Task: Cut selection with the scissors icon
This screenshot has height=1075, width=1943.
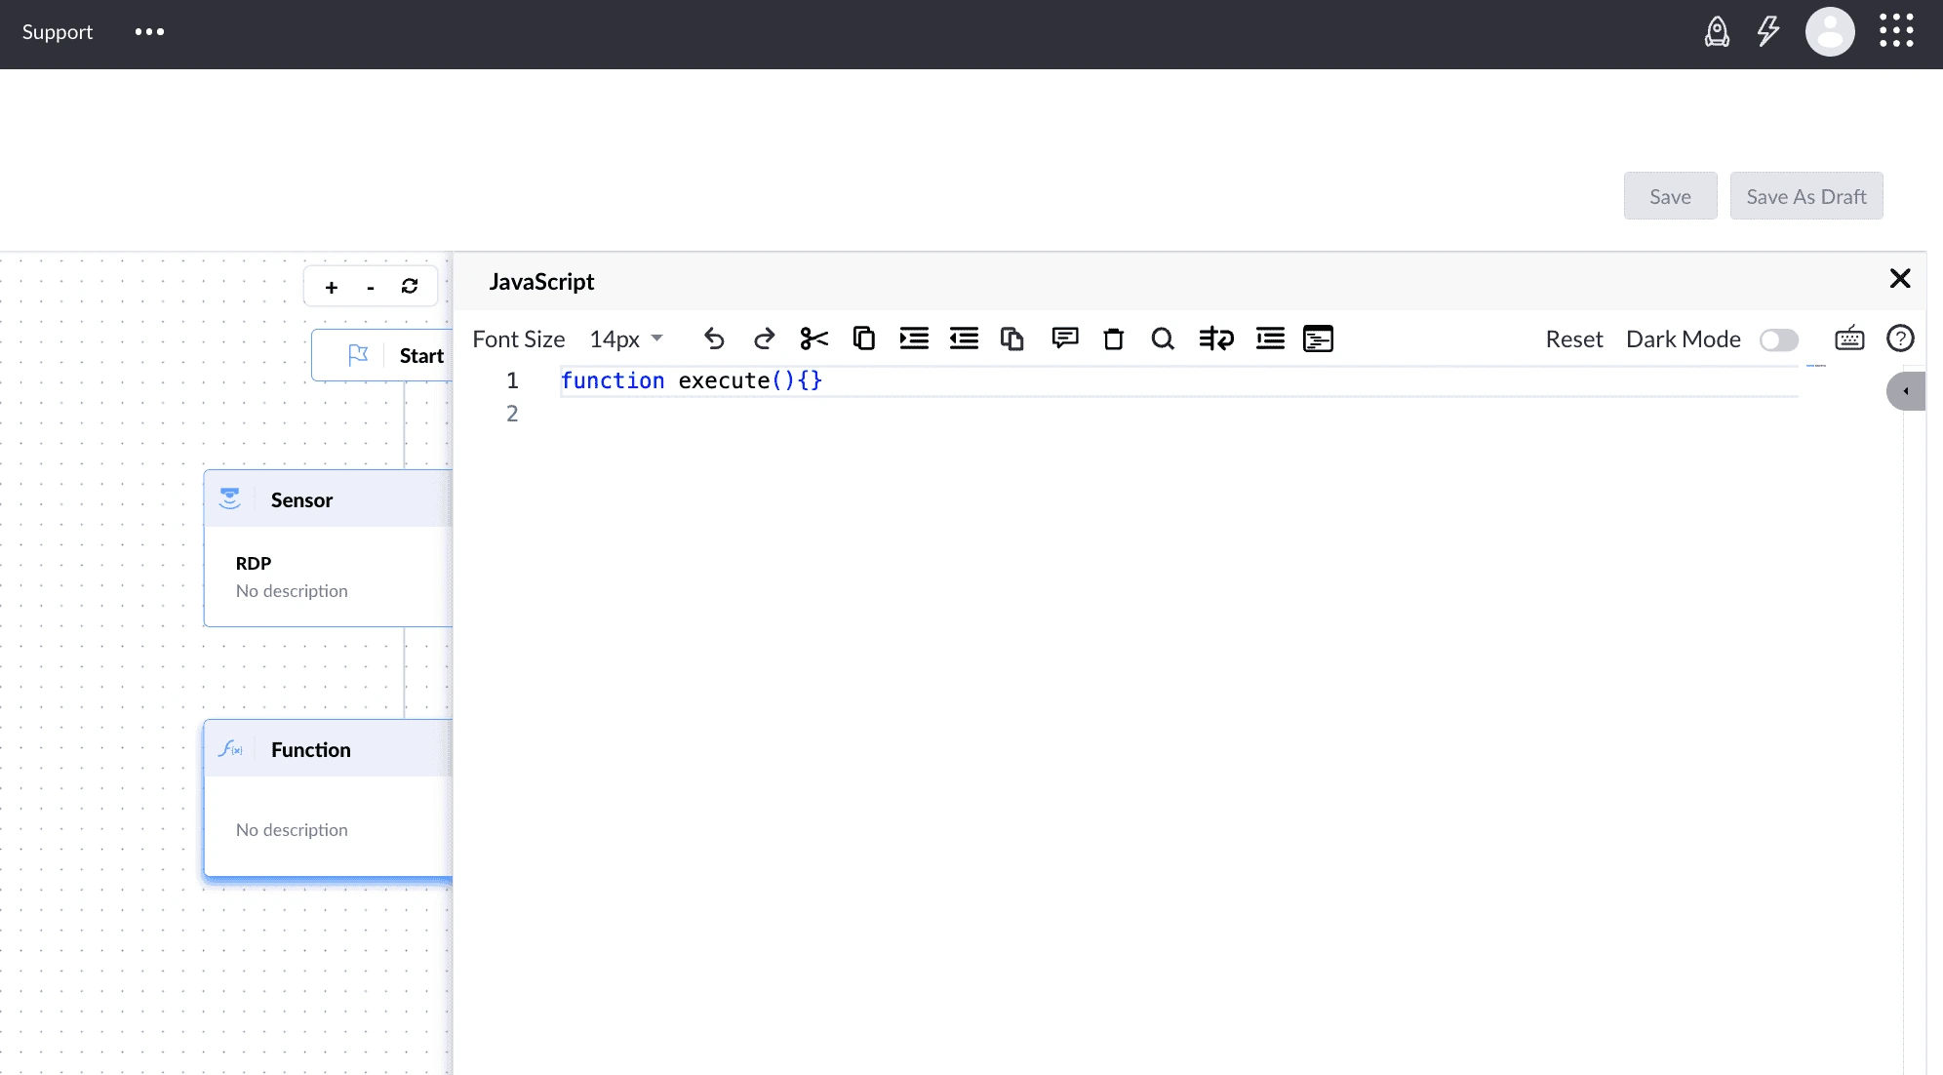Action: tap(813, 338)
